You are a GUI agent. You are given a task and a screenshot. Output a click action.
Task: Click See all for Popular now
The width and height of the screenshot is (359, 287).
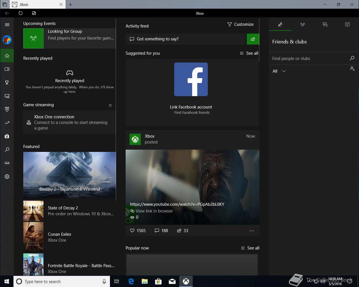pos(250,248)
